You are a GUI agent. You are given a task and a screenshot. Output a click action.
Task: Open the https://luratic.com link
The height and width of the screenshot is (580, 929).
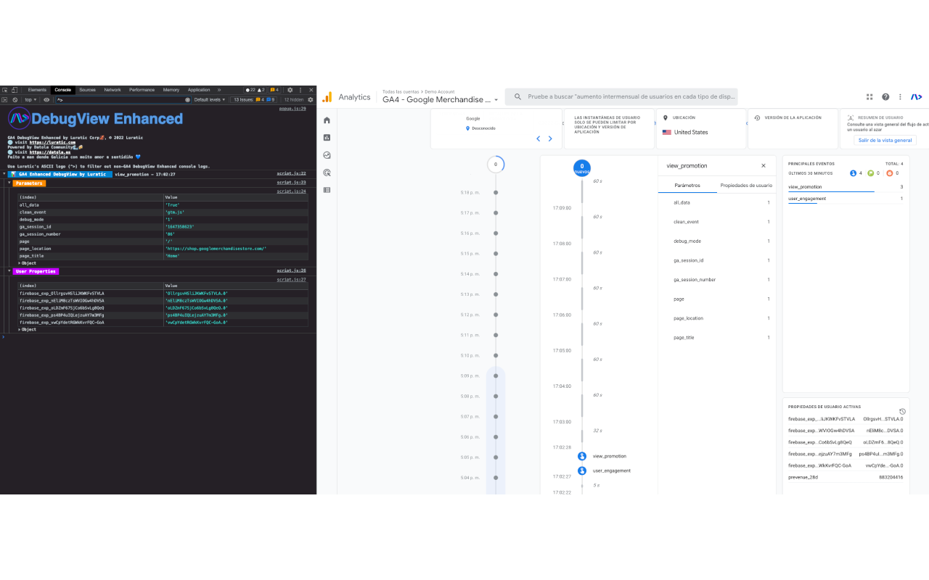(x=52, y=143)
